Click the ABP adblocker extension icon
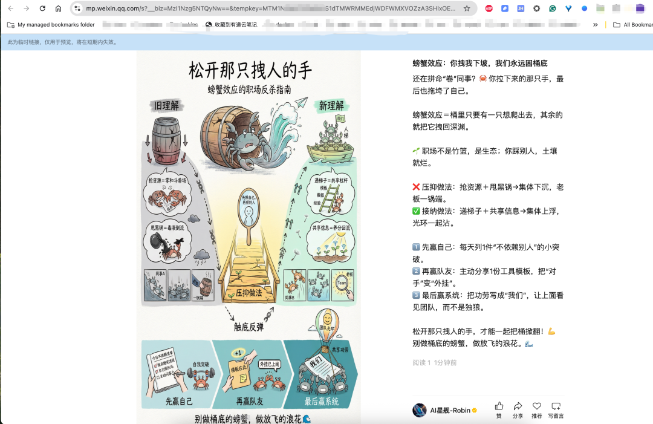Image resolution: width=653 pixels, height=424 pixels. coord(489,8)
